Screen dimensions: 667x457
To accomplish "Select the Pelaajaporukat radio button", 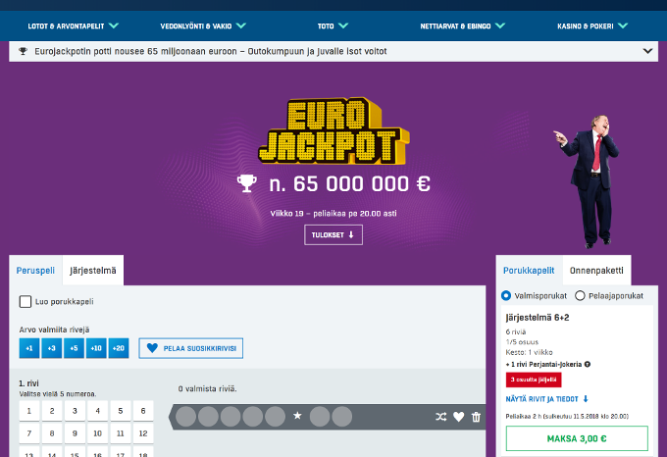I will click(x=580, y=296).
